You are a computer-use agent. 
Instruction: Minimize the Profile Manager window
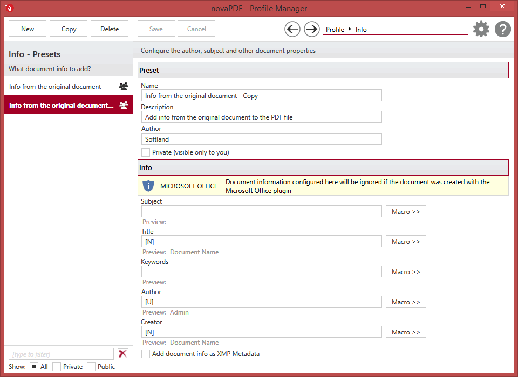pos(468,7)
